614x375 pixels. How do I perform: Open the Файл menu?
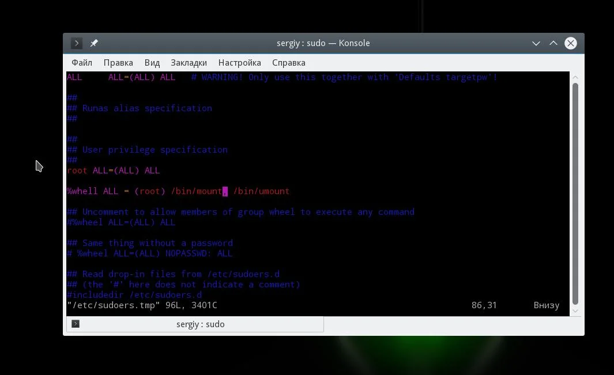click(82, 63)
